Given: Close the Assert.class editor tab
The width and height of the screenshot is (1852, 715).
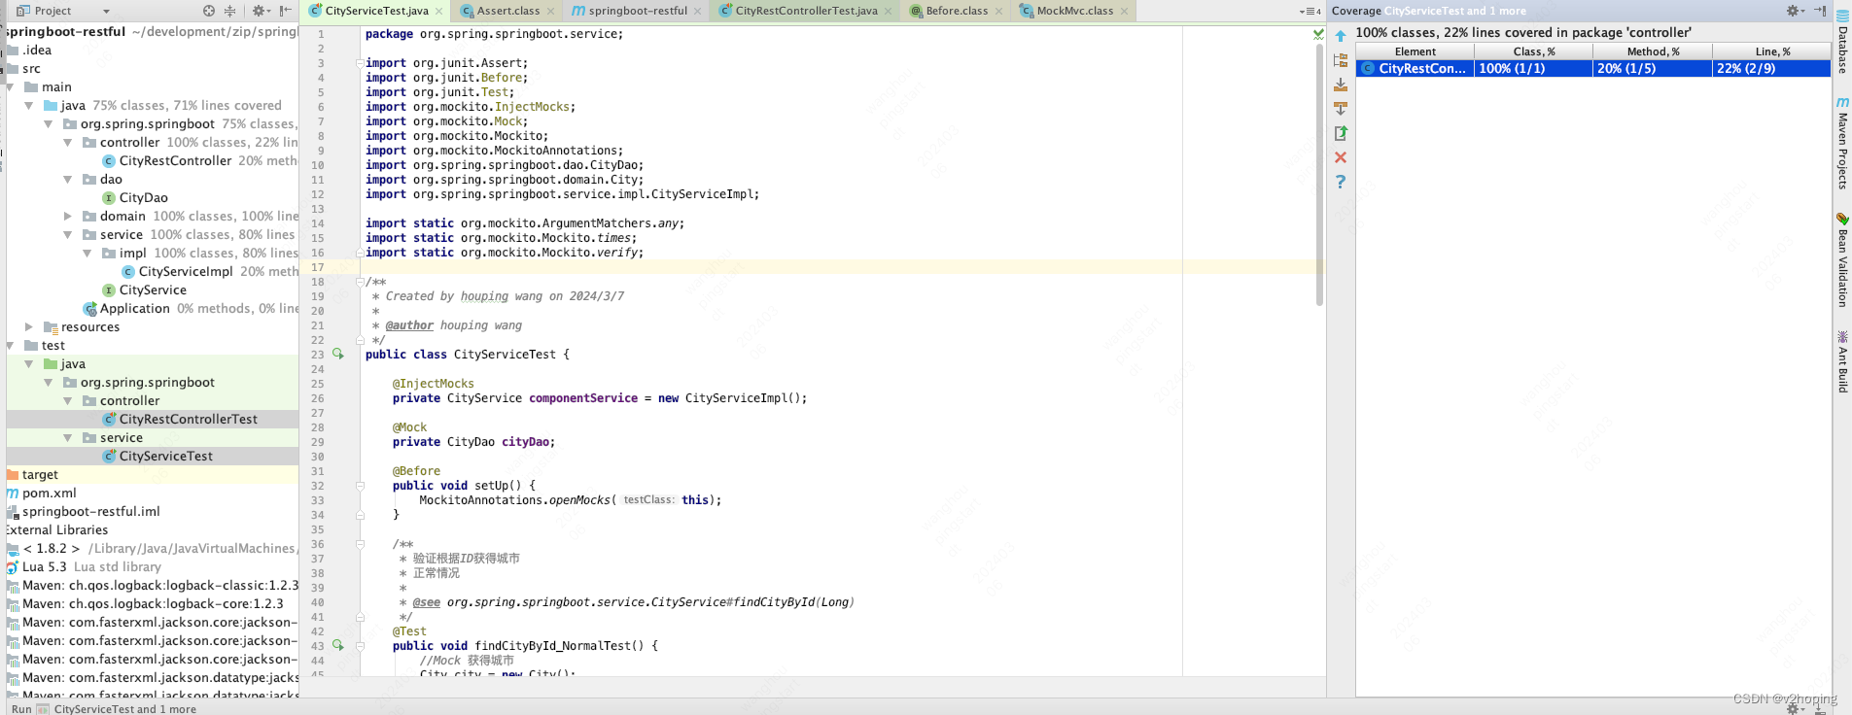Looking at the screenshot, I should click(551, 12).
